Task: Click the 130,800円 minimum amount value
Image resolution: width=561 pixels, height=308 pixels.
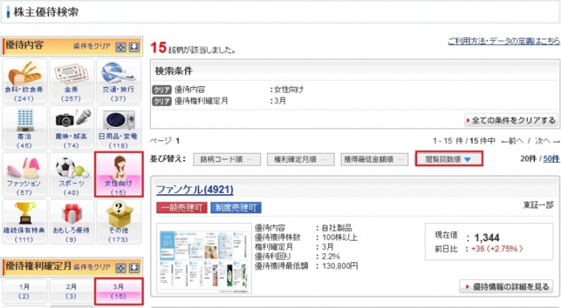Action: tap(340, 266)
